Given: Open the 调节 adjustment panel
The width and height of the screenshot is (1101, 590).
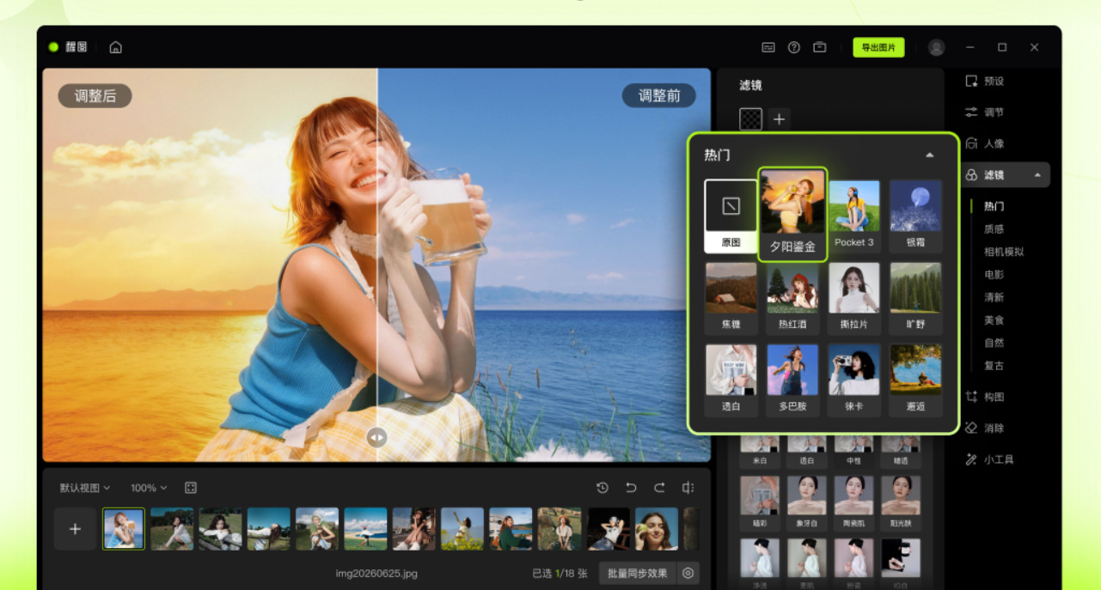Looking at the screenshot, I should [985, 113].
